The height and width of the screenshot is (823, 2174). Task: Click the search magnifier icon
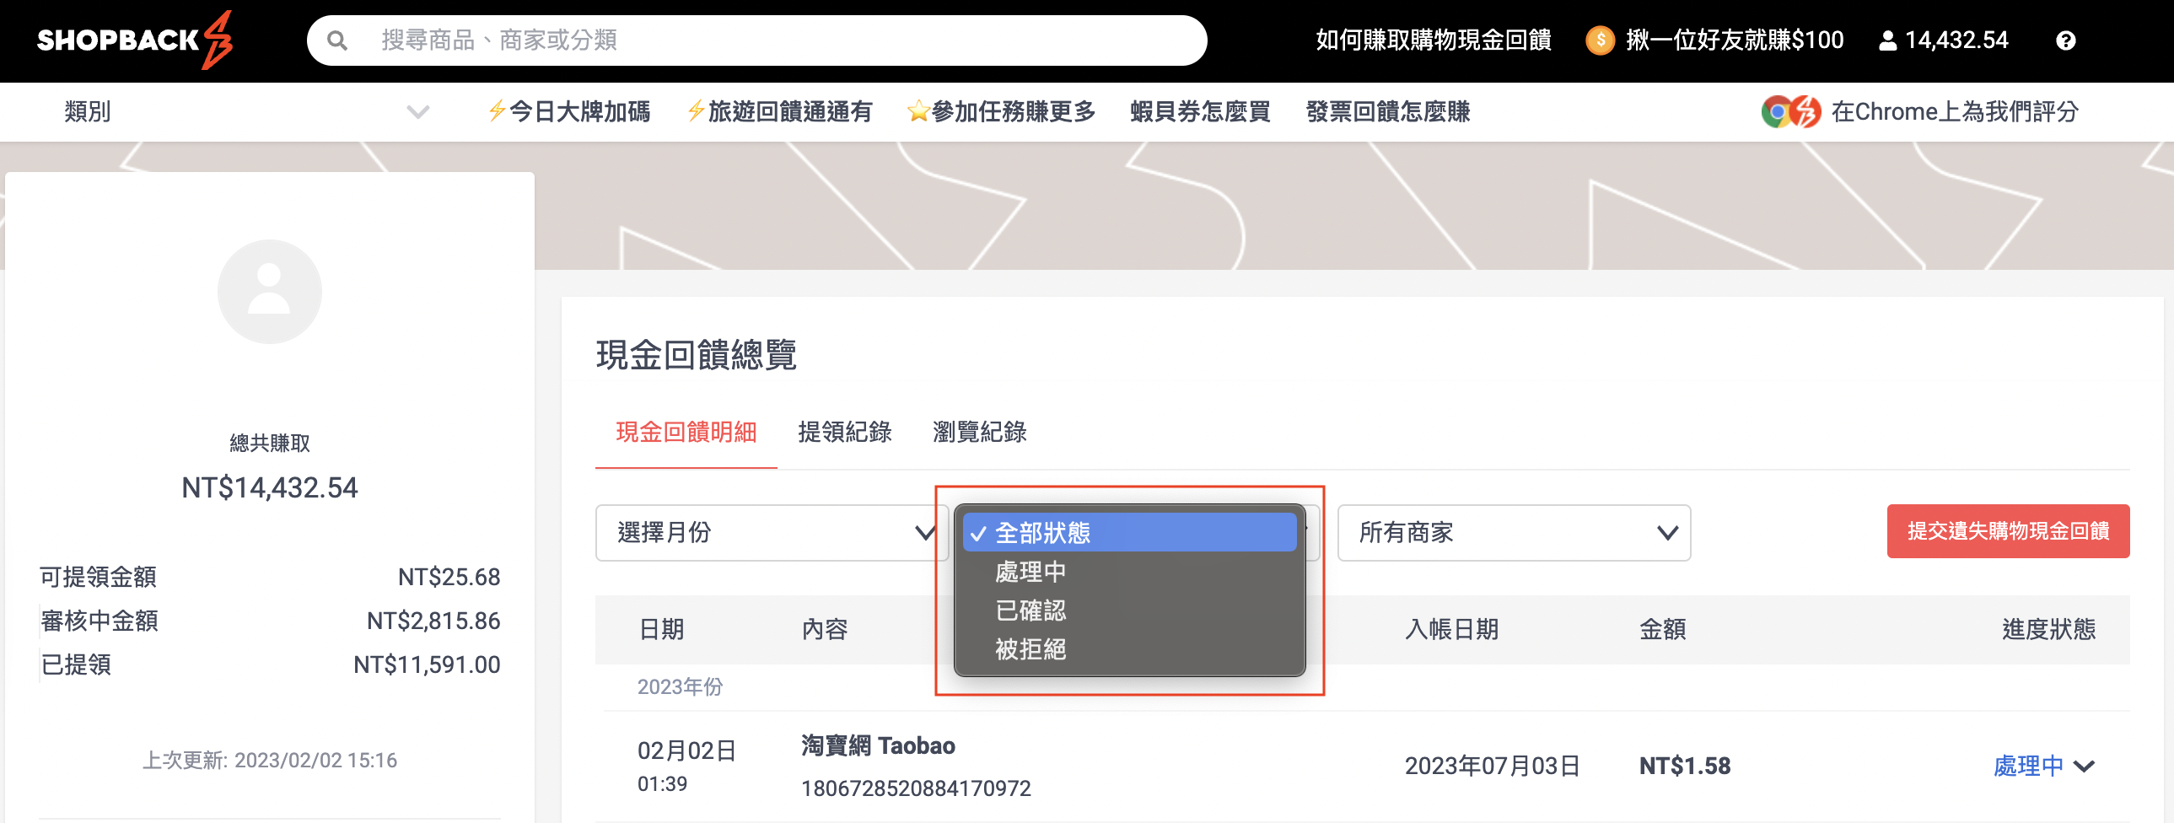pos(336,40)
